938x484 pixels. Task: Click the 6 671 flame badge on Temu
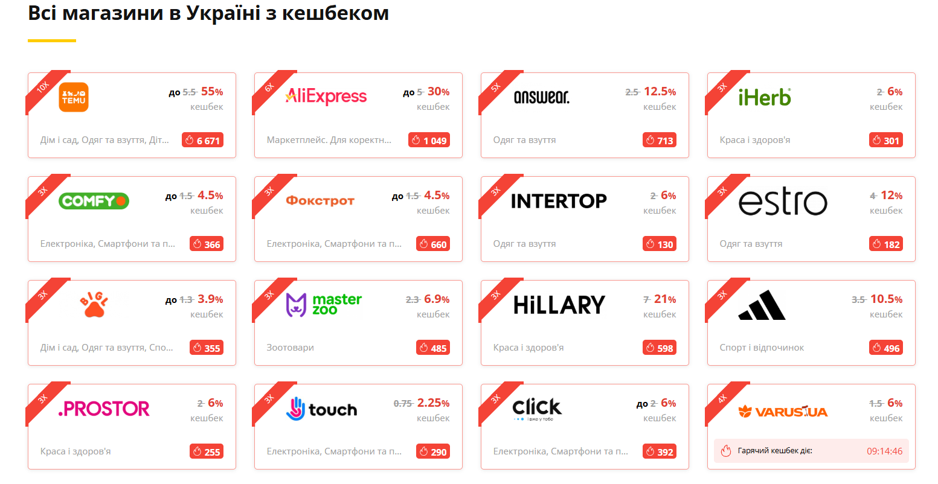click(x=202, y=141)
